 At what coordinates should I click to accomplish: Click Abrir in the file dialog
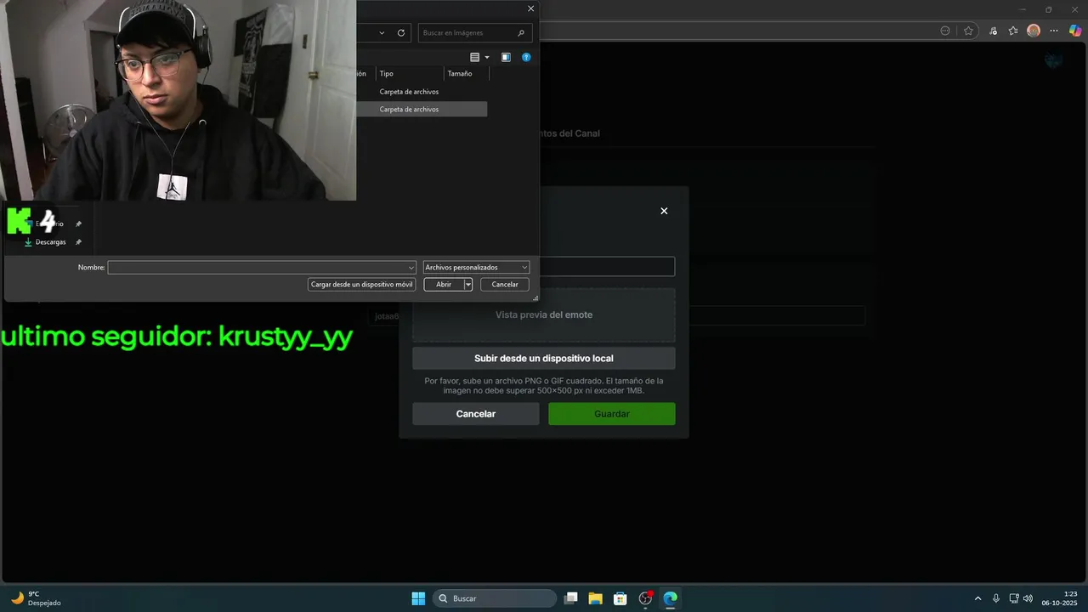(x=444, y=285)
